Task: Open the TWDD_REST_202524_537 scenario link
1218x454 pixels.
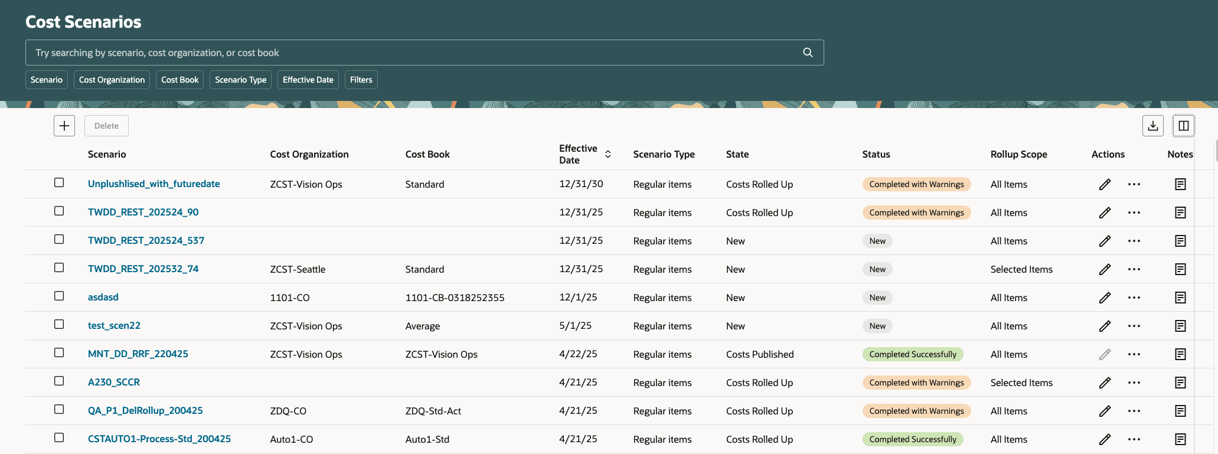Action: pyautogui.click(x=146, y=241)
